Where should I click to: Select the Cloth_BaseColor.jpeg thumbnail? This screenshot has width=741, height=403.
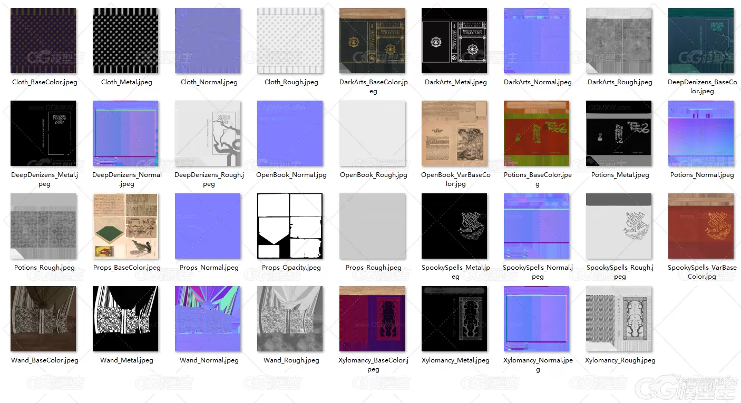(x=43, y=41)
